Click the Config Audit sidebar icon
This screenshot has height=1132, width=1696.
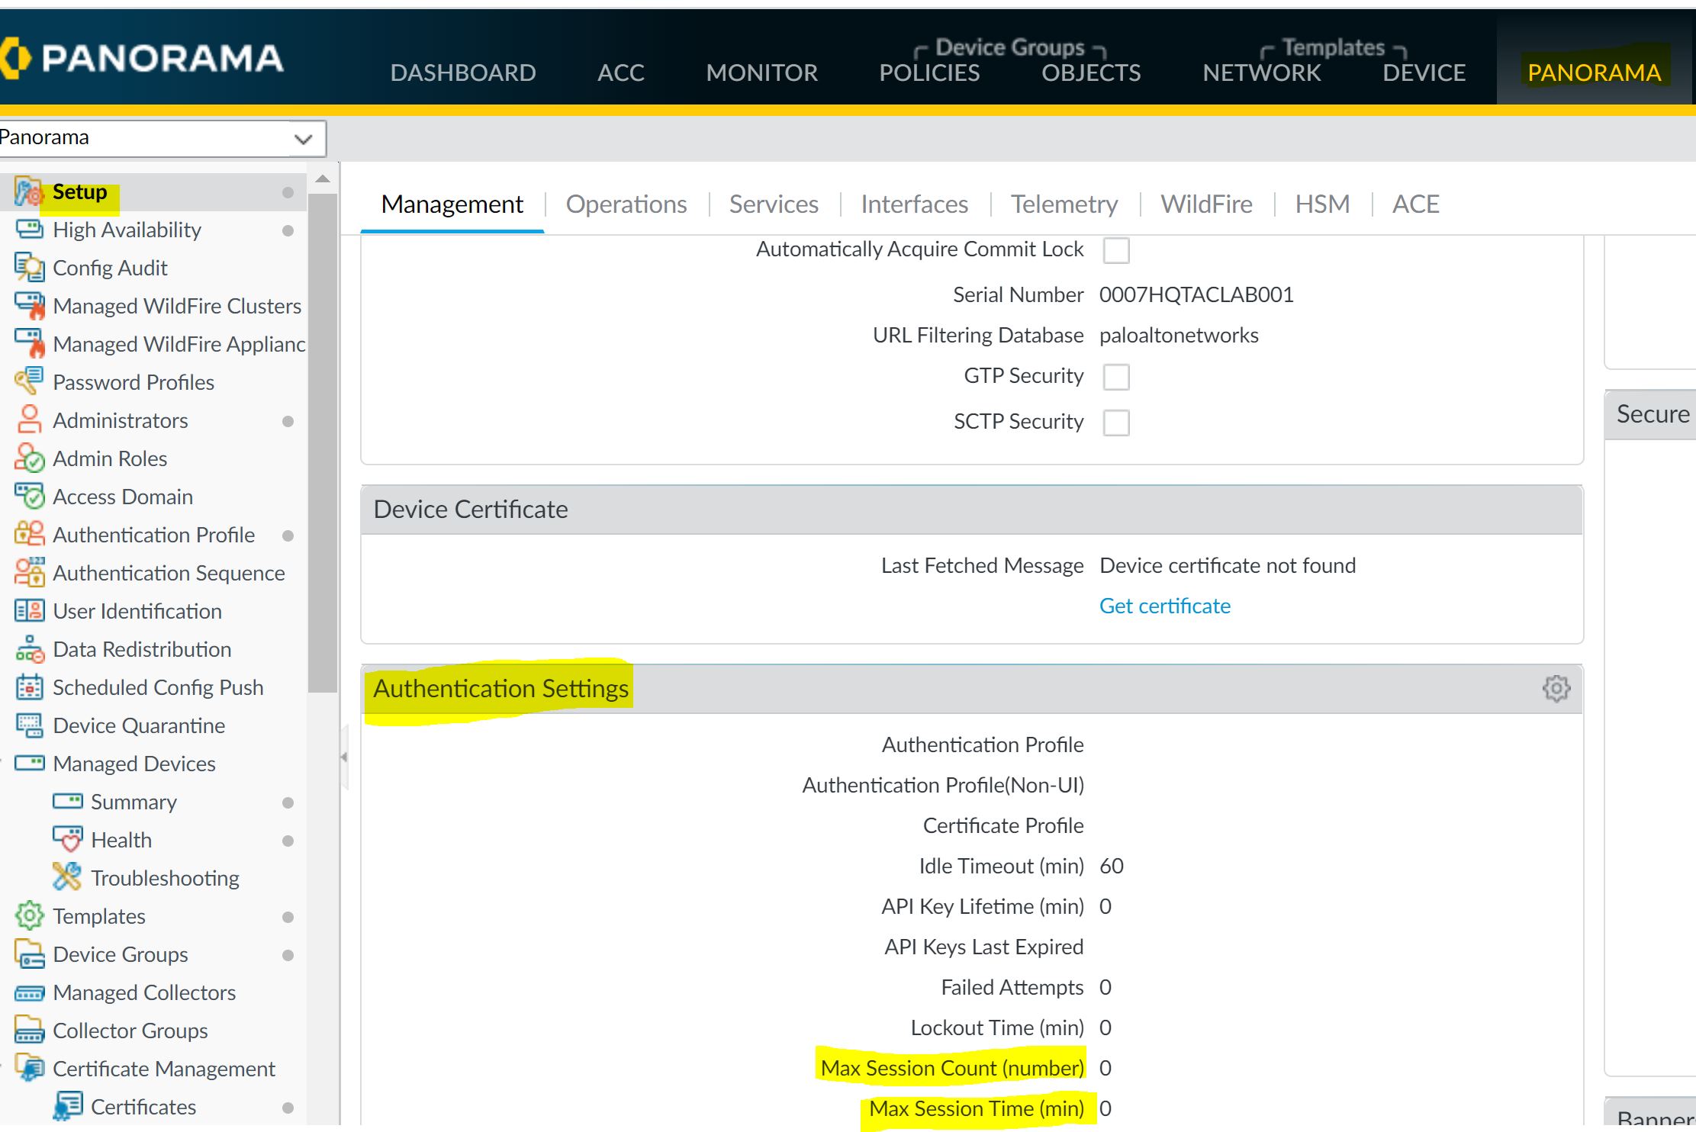(30, 268)
